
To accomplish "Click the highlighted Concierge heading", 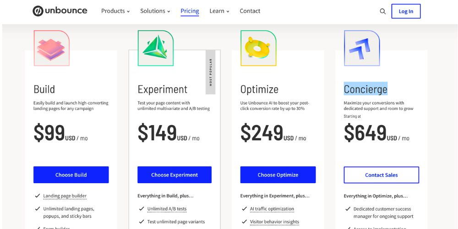I will pyautogui.click(x=365, y=89).
